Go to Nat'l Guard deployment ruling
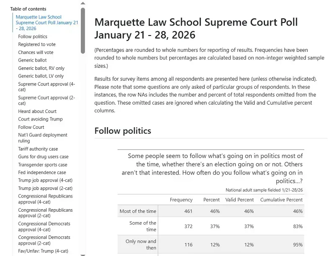This screenshot has width=335, height=256. click(x=43, y=138)
